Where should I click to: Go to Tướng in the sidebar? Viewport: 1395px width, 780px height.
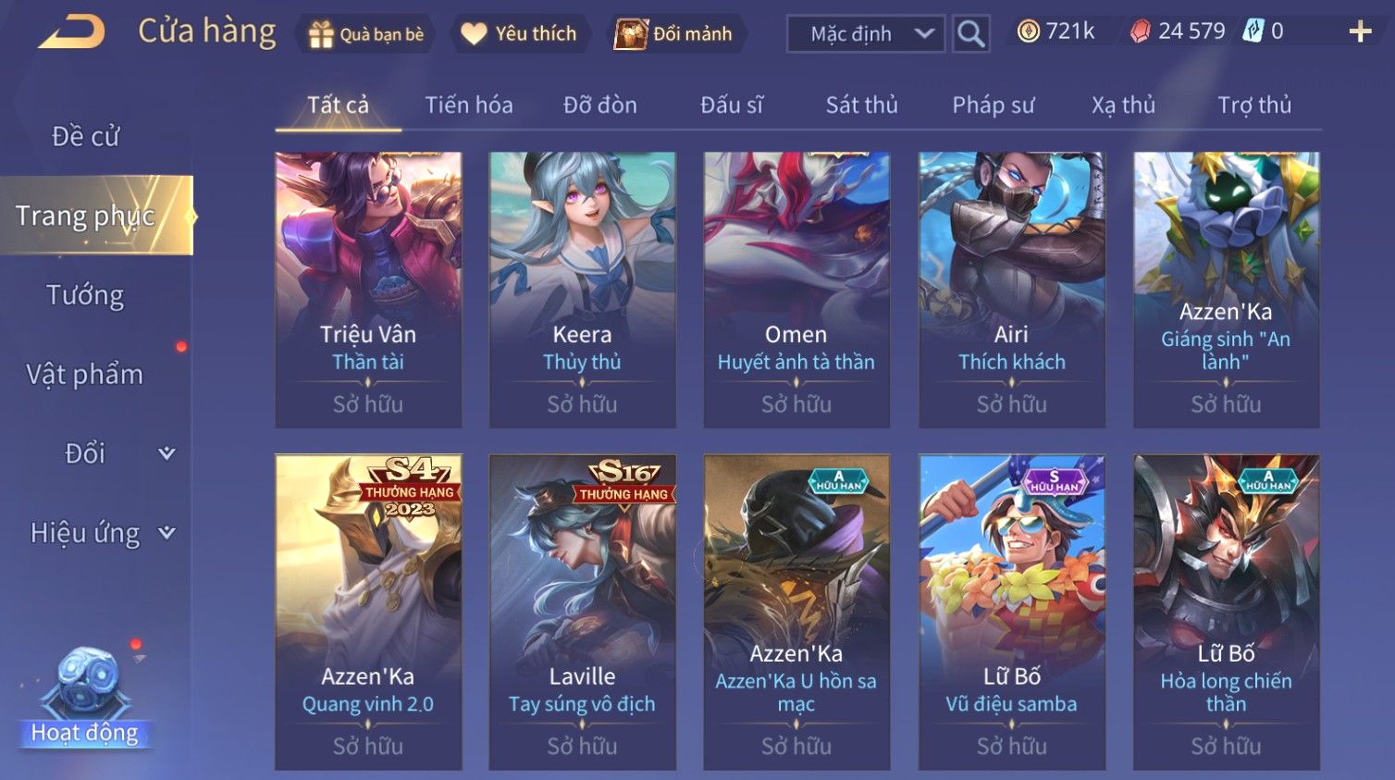[x=85, y=295]
